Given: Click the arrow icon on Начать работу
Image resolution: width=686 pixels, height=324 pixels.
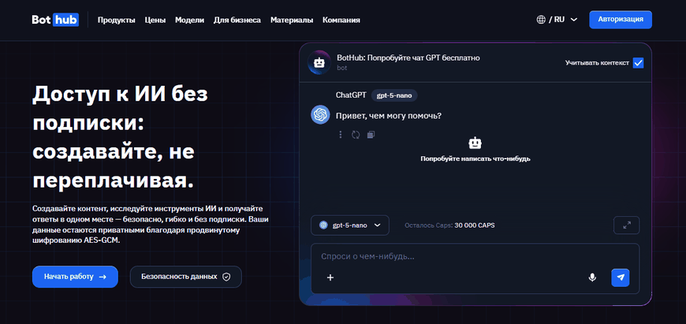Looking at the screenshot, I should tap(103, 277).
